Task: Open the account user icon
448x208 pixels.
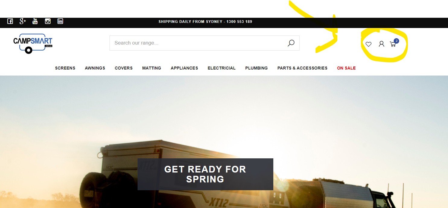Action: pos(381,44)
